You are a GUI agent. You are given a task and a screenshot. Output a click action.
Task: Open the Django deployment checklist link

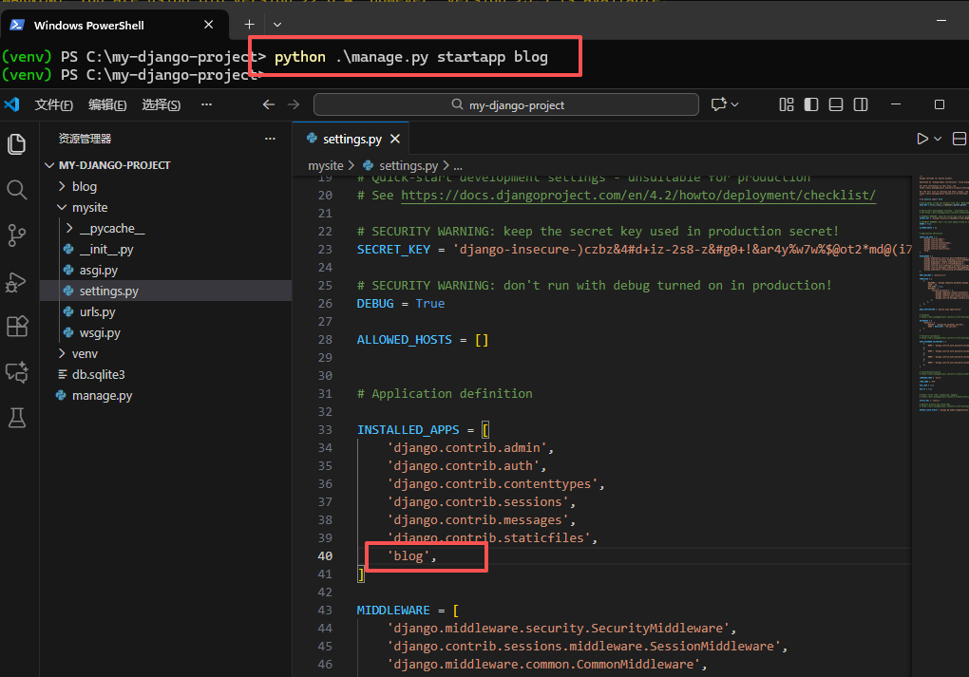(638, 196)
